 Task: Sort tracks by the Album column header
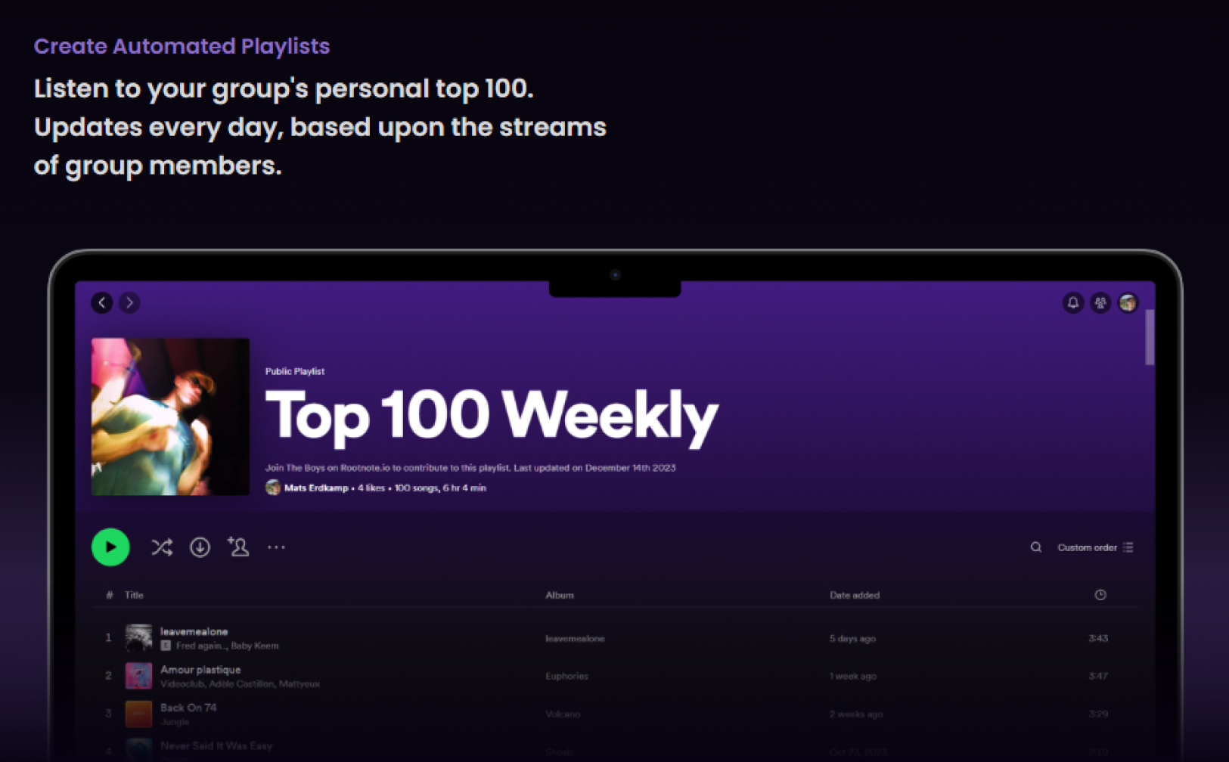pos(559,595)
